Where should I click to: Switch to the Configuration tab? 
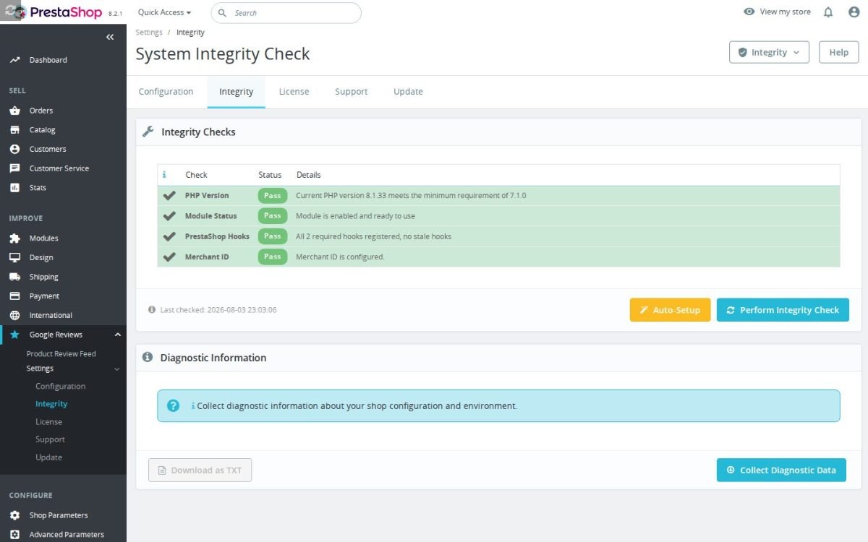[166, 92]
